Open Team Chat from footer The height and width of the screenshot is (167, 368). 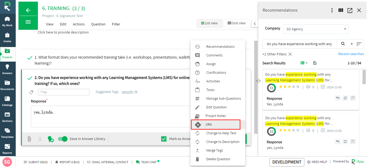(146, 162)
